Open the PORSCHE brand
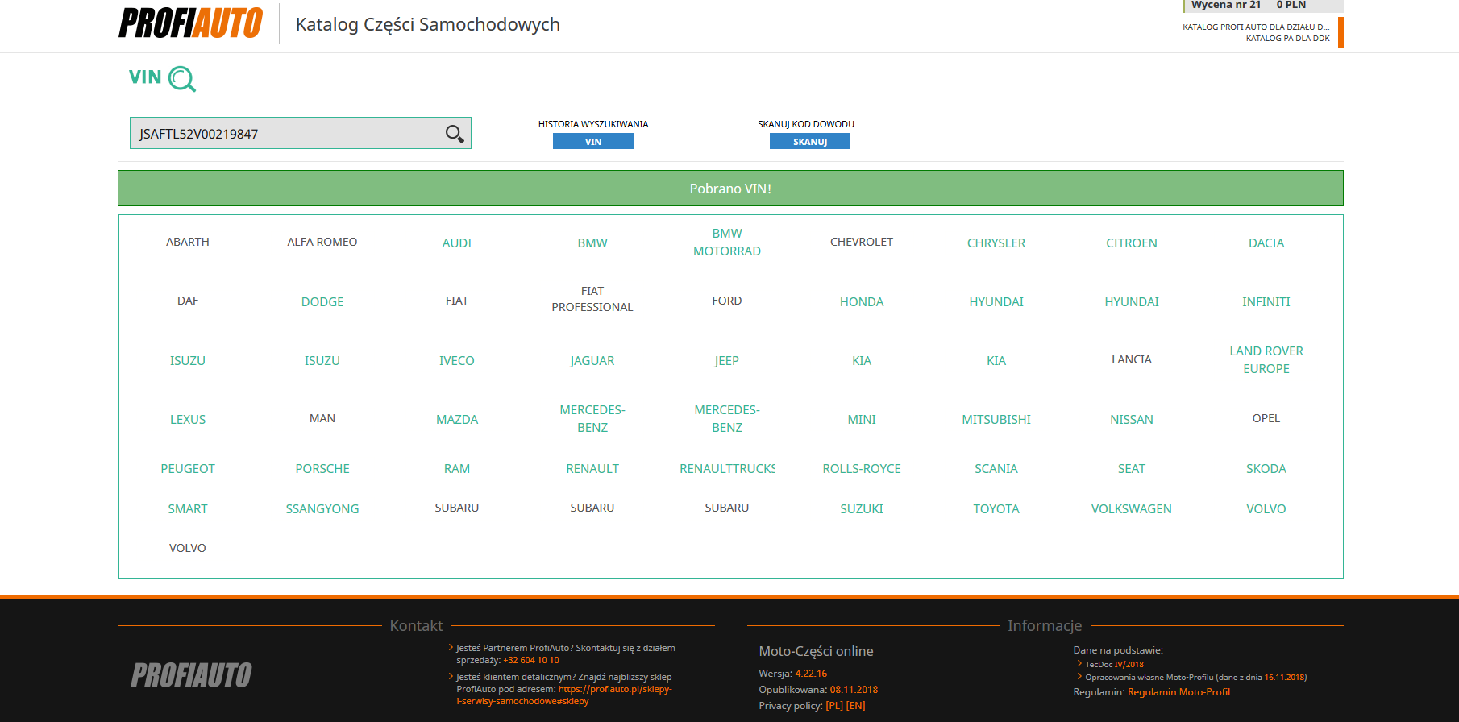 click(322, 468)
